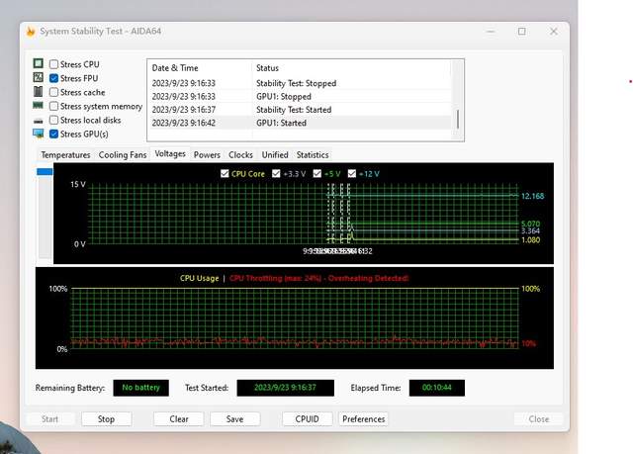Click the AIDA64 flame icon in title bar

(x=31, y=31)
